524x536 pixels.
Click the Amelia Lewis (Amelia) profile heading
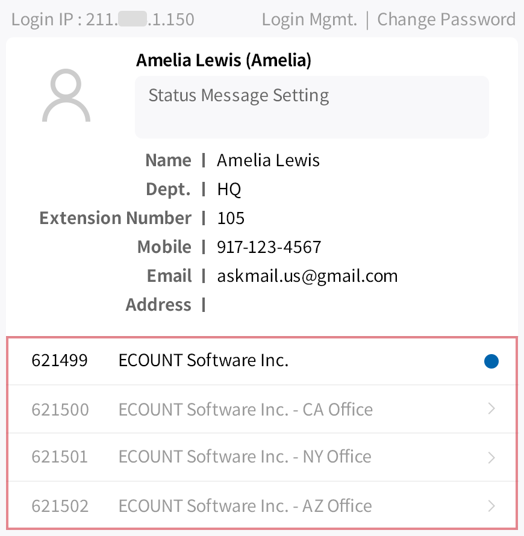coord(223,60)
